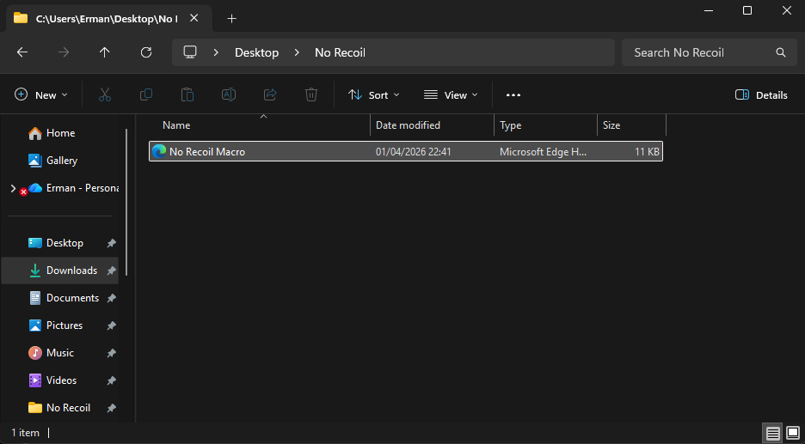Go up one folder level

pyautogui.click(x=105, y=52)
